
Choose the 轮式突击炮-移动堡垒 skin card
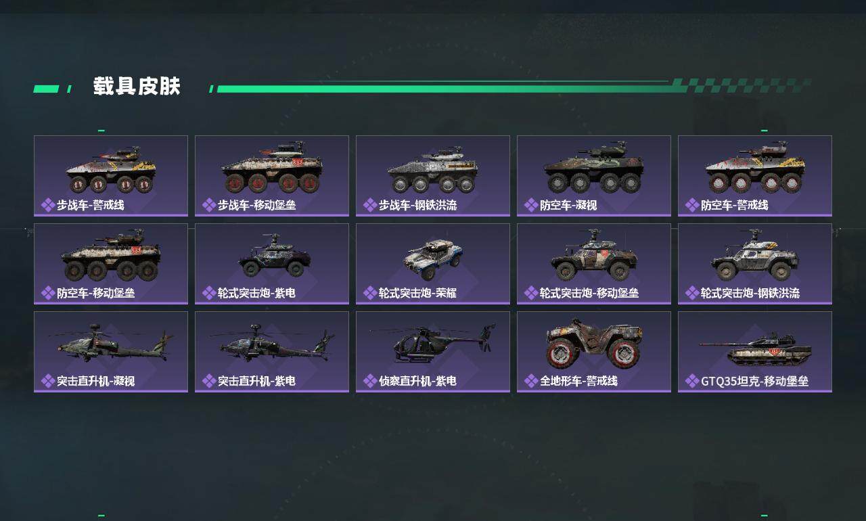tap(594, 264)
